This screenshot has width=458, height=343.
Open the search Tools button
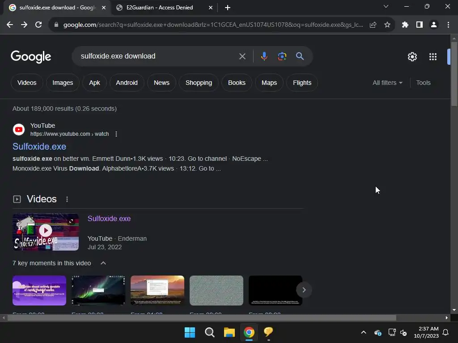coord(423,83)
